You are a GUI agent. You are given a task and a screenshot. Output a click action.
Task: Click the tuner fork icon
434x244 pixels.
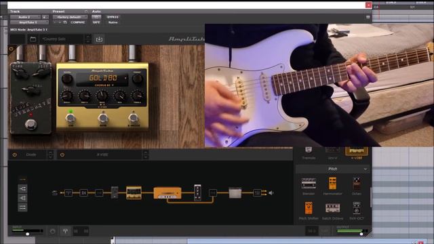click(x=65, y=230)
